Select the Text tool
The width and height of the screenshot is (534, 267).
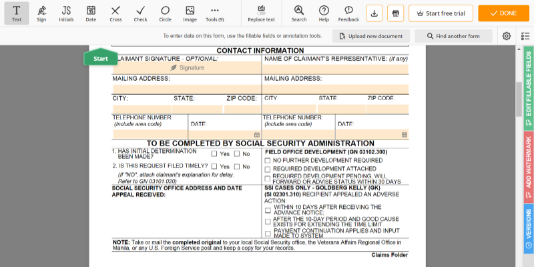pyautogui.click(x=16, y=13)
